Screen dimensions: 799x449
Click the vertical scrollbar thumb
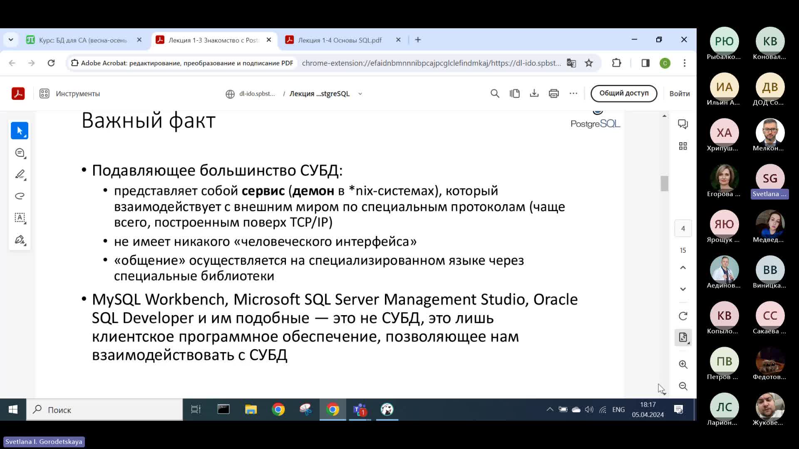664,183
